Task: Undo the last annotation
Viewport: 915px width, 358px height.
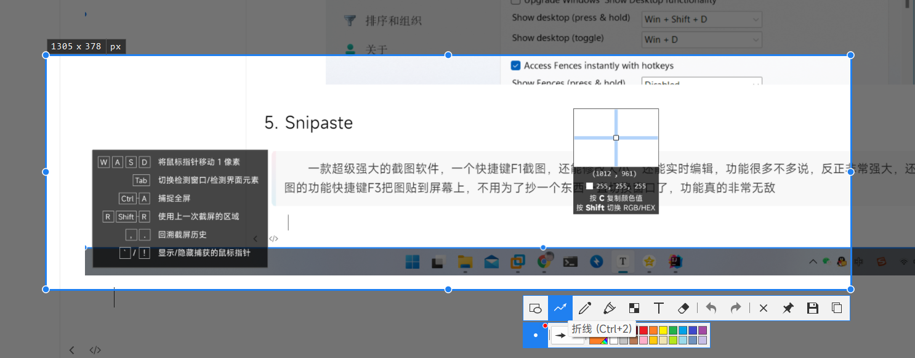Action: 711,308
